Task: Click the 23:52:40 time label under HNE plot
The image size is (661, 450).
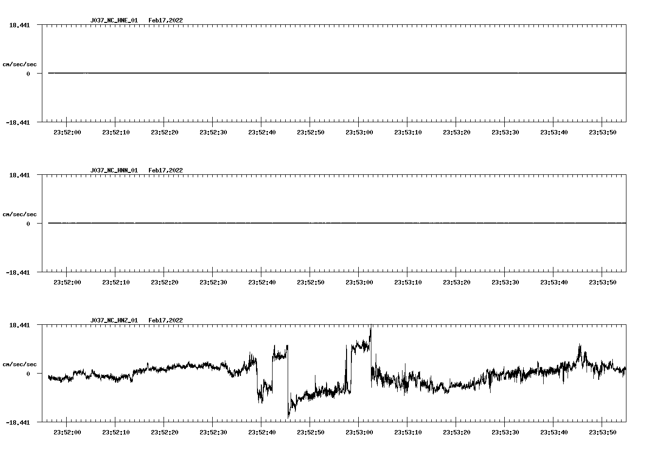Action: click(x=262, y=132)
